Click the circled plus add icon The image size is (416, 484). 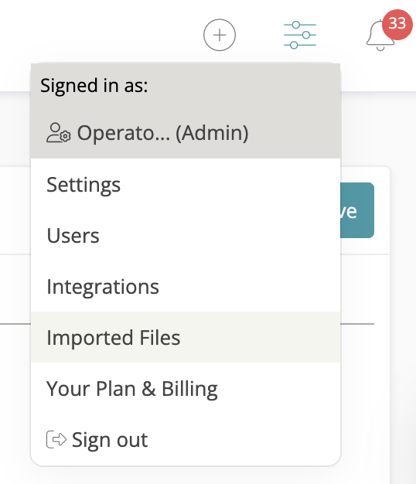tap(220, 35)
